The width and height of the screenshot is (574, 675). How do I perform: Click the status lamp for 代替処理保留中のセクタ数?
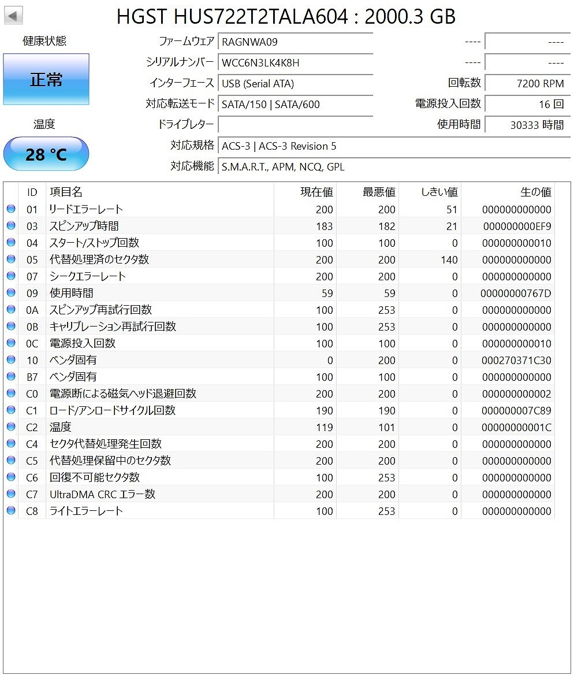[x=11, y=461]
